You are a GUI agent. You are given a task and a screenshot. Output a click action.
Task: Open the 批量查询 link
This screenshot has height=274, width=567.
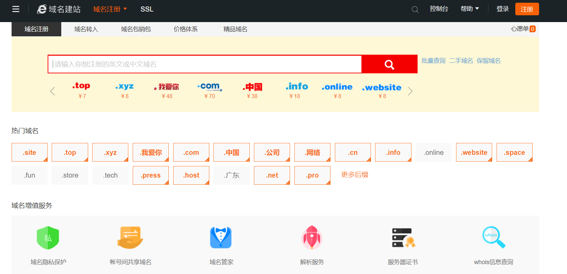[x=433, y=61]
